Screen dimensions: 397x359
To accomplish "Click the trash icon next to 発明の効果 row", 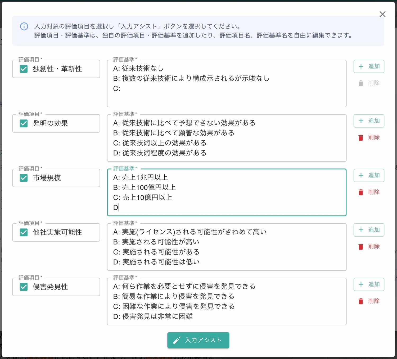I will point(360,137).
